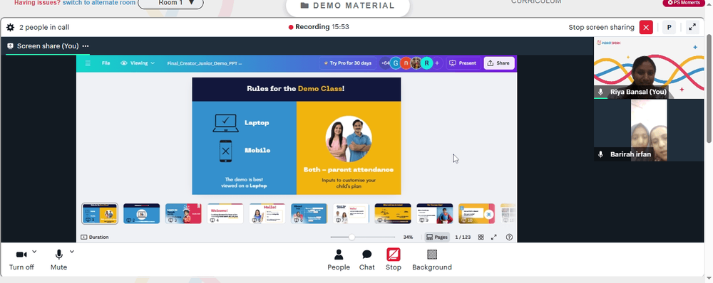Open Background effects option
Image resolution: width=713 pixels, height=283 pixels.
point(432,260)
